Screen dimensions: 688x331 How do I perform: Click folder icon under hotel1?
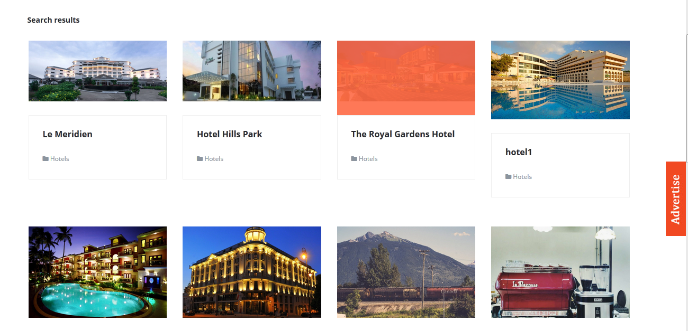pos(508,177)
